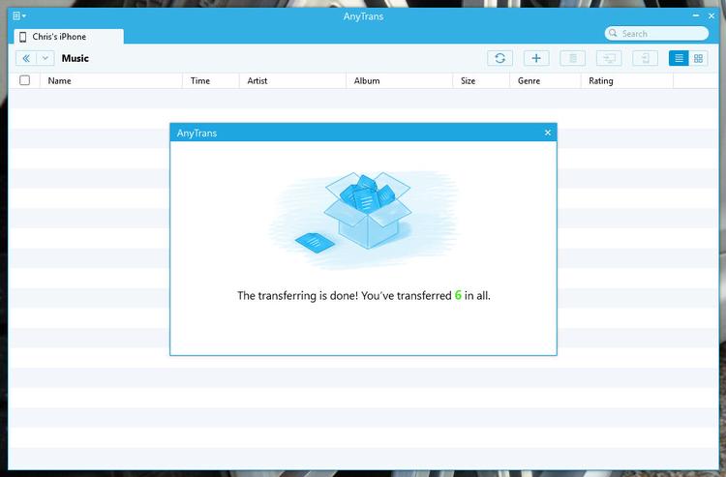Switch to list view

tap(679, 58)
